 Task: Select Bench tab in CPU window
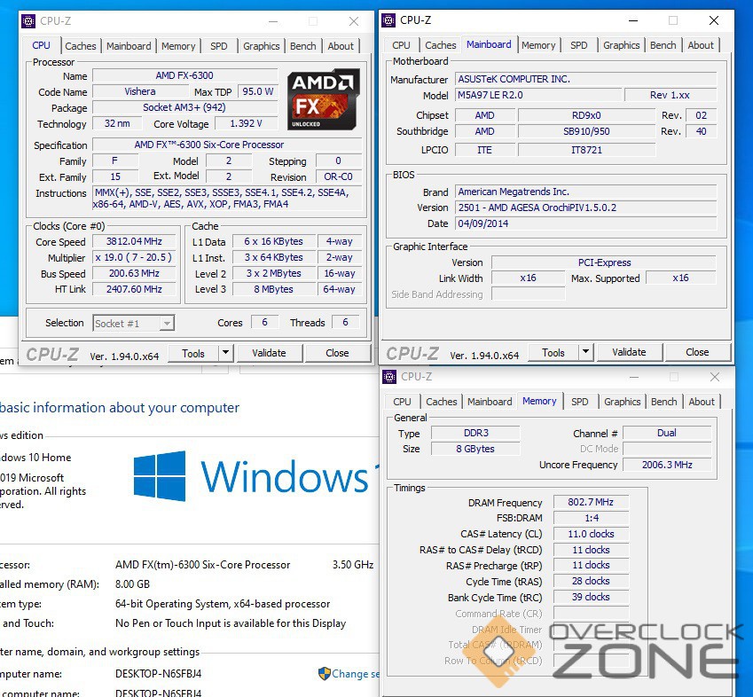click(x=303, y=46)
